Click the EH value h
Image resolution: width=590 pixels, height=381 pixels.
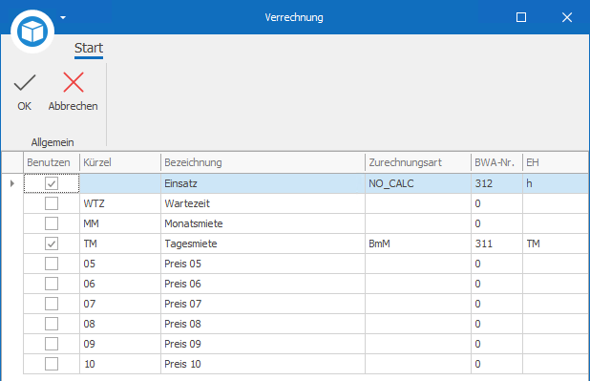point(556,183)
